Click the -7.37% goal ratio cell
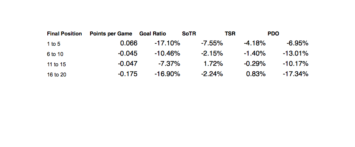The image size is (355, 147). coord(169,63)
